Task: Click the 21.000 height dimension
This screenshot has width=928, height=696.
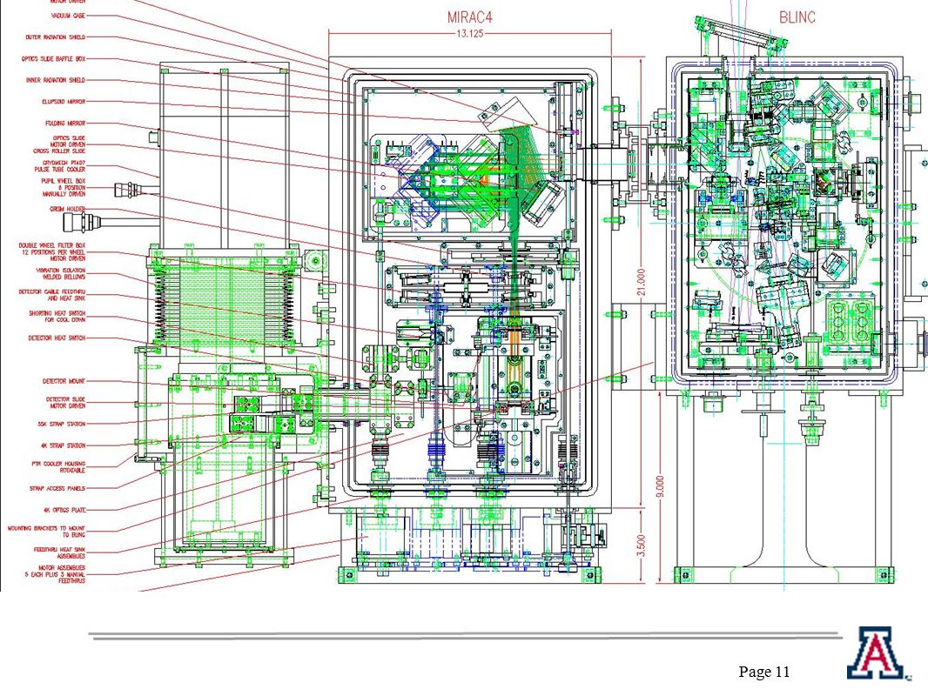Action: point(642,283)
